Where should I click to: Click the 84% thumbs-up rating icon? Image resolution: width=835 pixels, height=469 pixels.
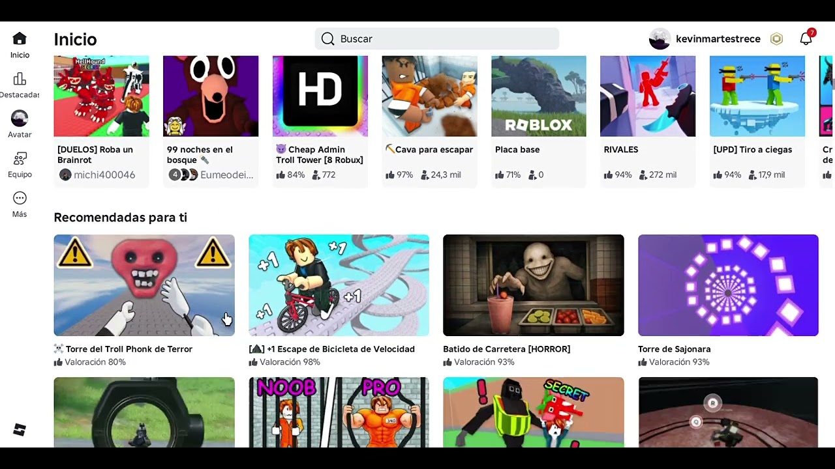coord(281,175)
